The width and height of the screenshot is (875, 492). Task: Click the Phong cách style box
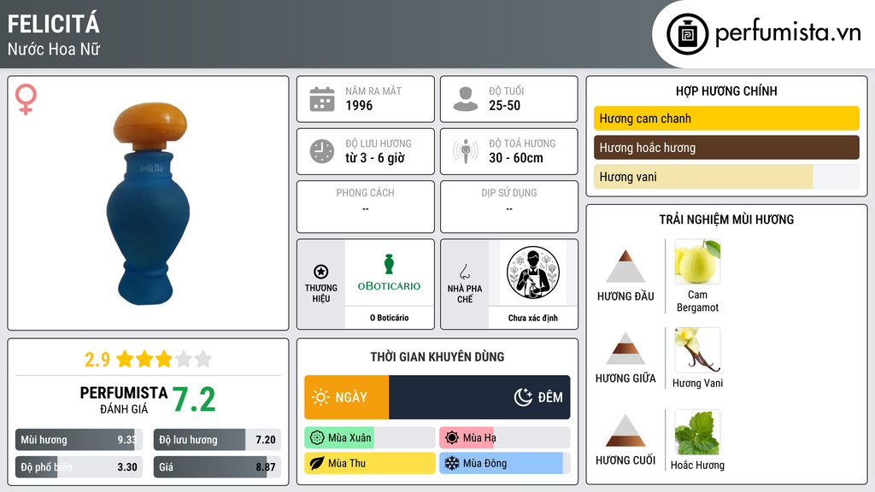(x=366, y=207)
